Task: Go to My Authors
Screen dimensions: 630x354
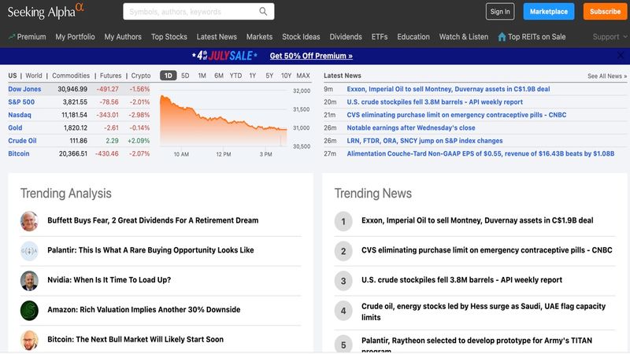Action: (123, 37)
